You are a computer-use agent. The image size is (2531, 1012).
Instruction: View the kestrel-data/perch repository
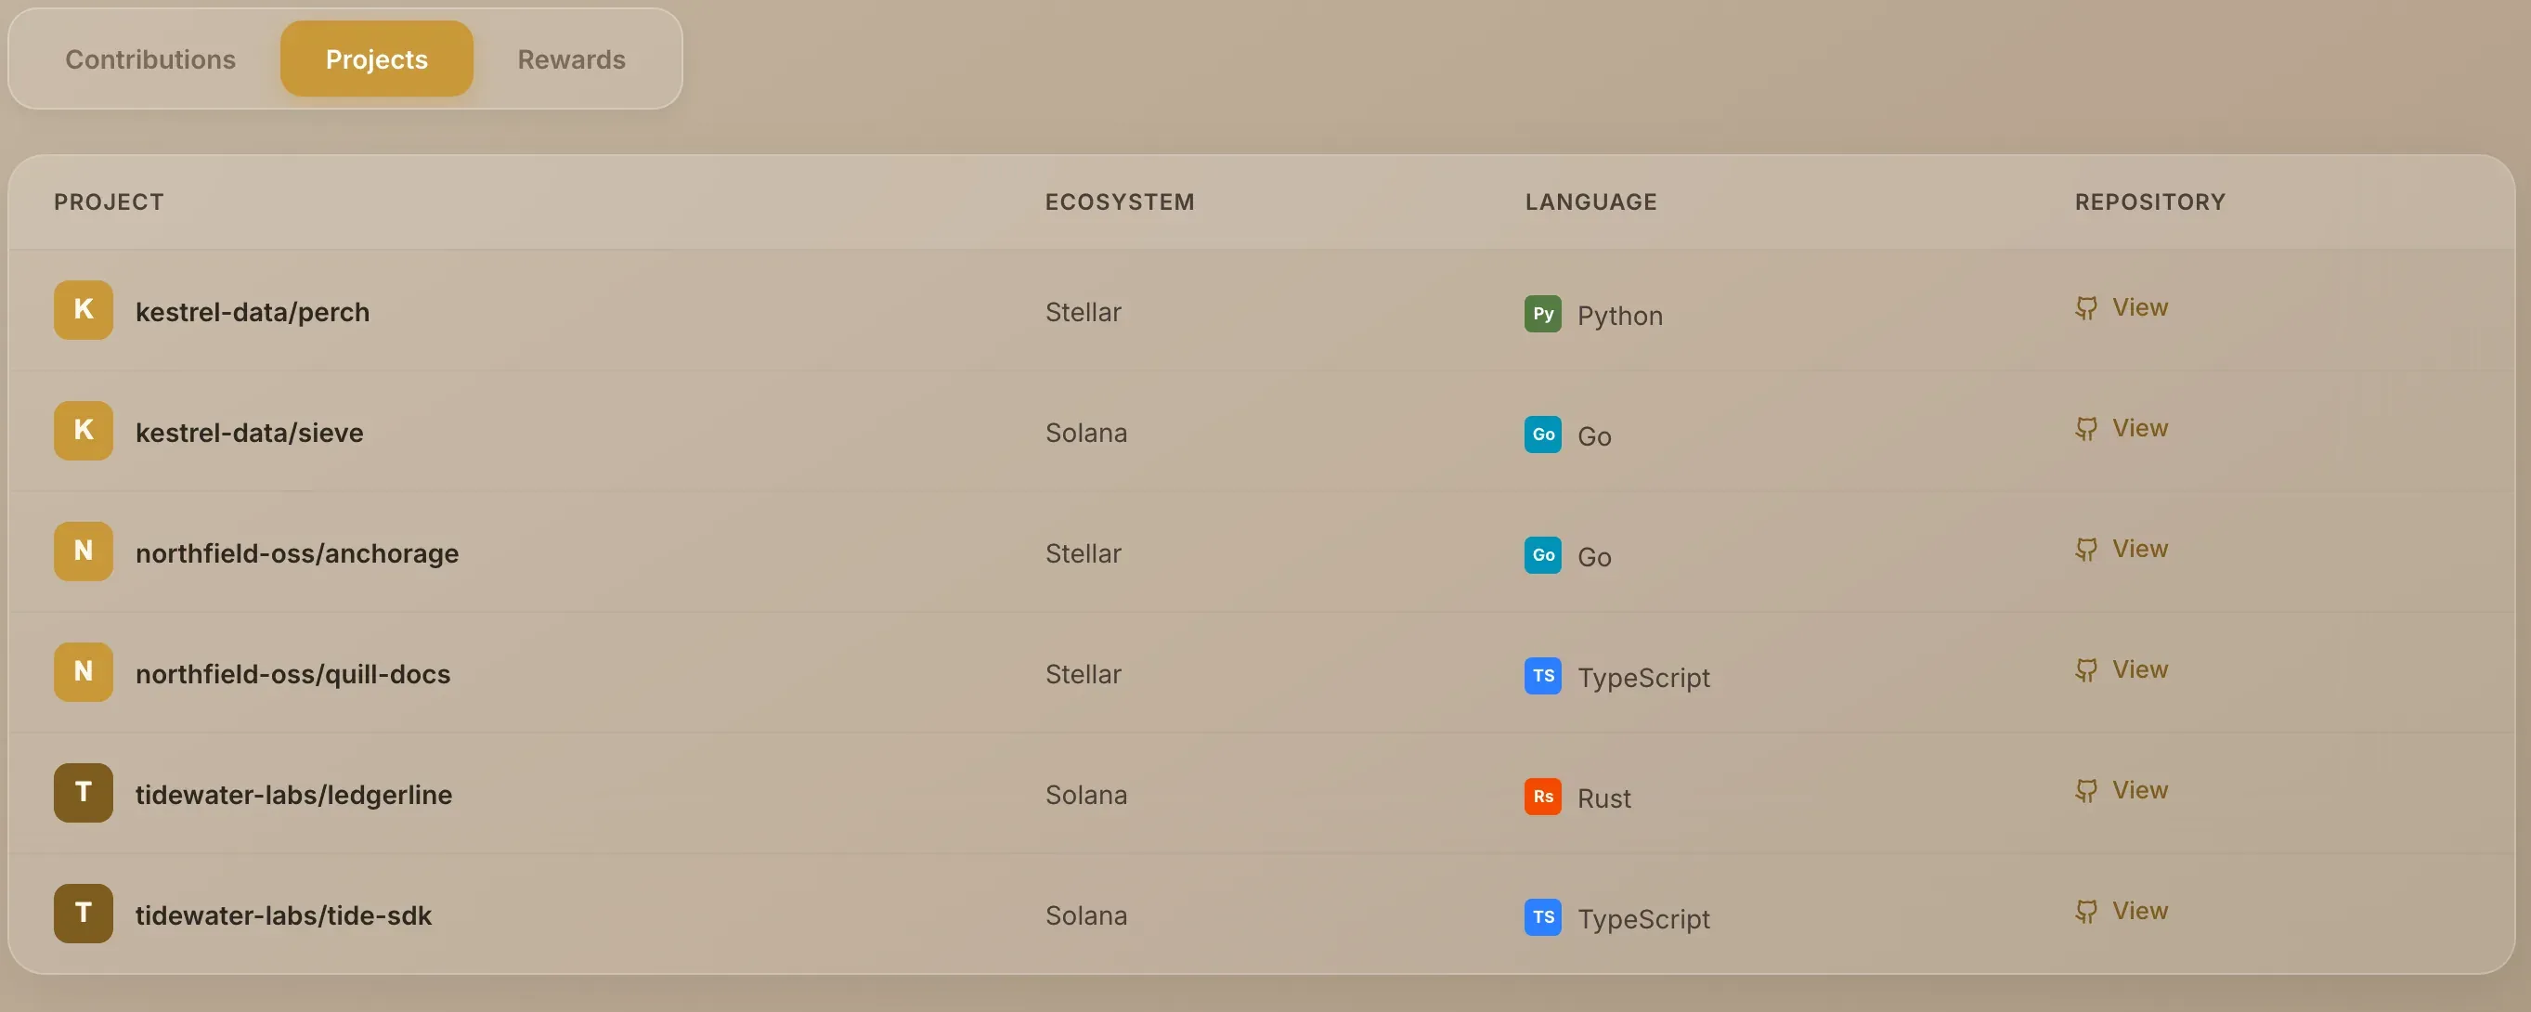pos(2122,307)
